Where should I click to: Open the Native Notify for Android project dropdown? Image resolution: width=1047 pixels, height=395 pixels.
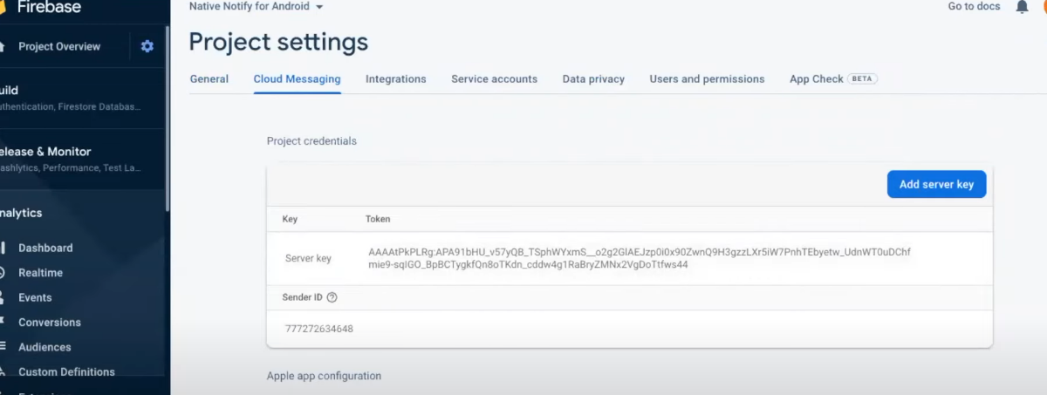tap(257, 6)
